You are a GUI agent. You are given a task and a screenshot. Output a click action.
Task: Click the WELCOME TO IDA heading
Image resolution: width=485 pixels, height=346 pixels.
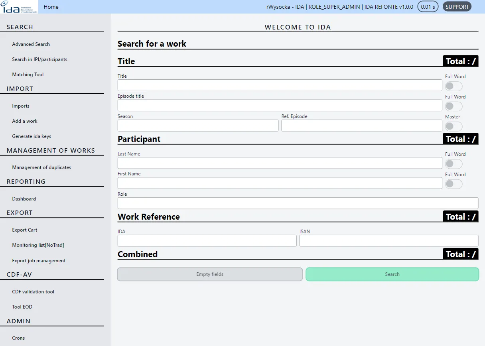(298, 28)
